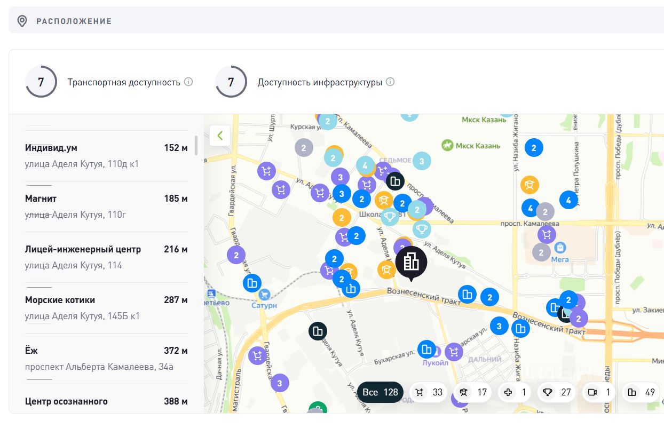The image size is (664, 436).
Task: Click the dark building marker on ул. Аделя Кутуя
Action: coord(318,331)
